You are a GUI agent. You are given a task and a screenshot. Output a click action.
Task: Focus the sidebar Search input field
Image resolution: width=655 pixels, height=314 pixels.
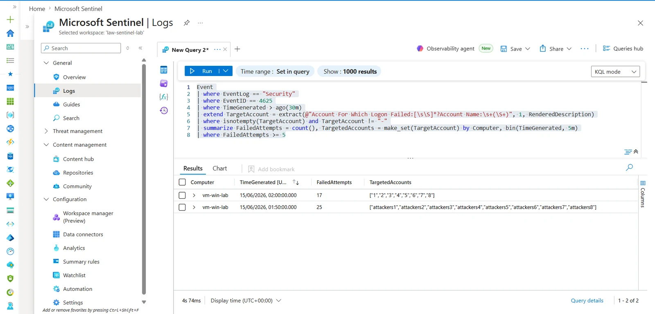[81, 48]
